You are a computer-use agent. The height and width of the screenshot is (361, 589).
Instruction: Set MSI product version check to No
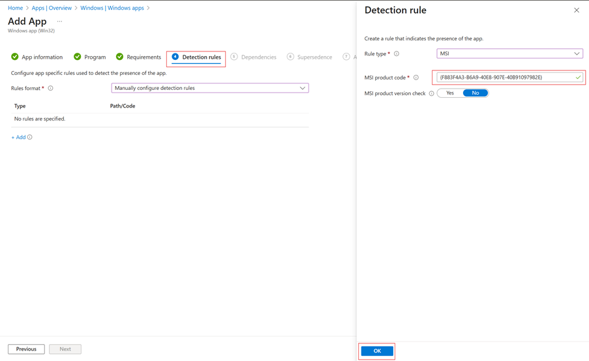point(476,93)
